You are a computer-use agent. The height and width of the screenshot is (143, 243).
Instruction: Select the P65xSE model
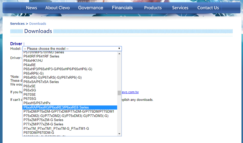[70, 86]
